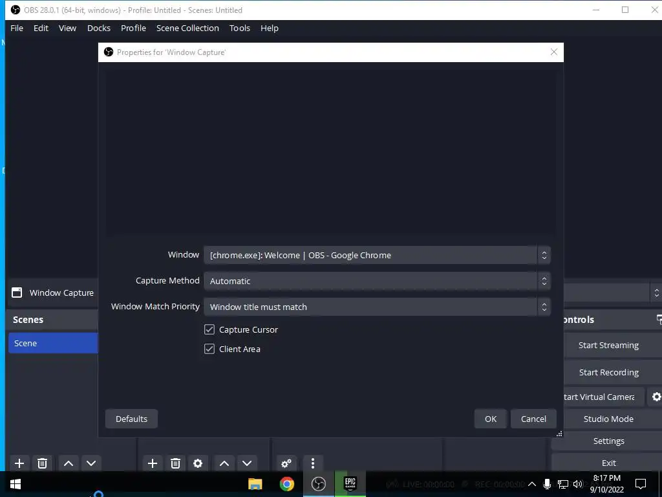Open File Explorer from taskbar
This screenshot has height=497, width=662.
pyautogui.click(x=255, y=484)
